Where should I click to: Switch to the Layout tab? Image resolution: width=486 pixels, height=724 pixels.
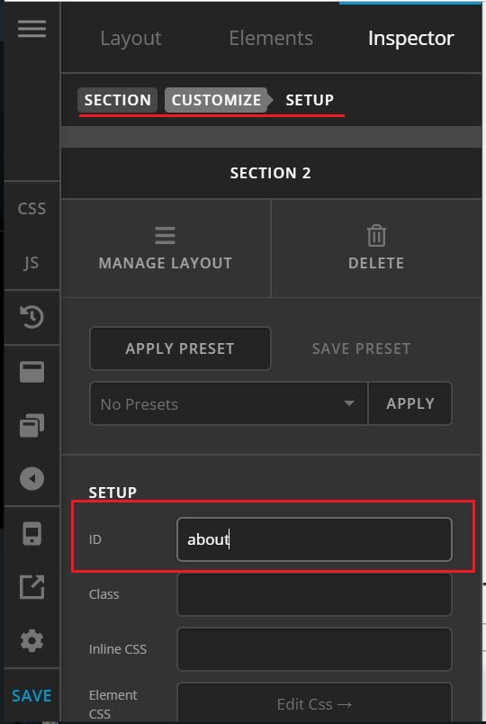pos(130,39)
